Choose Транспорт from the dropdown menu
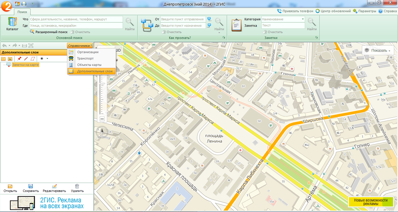This screenshot has height=212, width=398. (85, 58)
